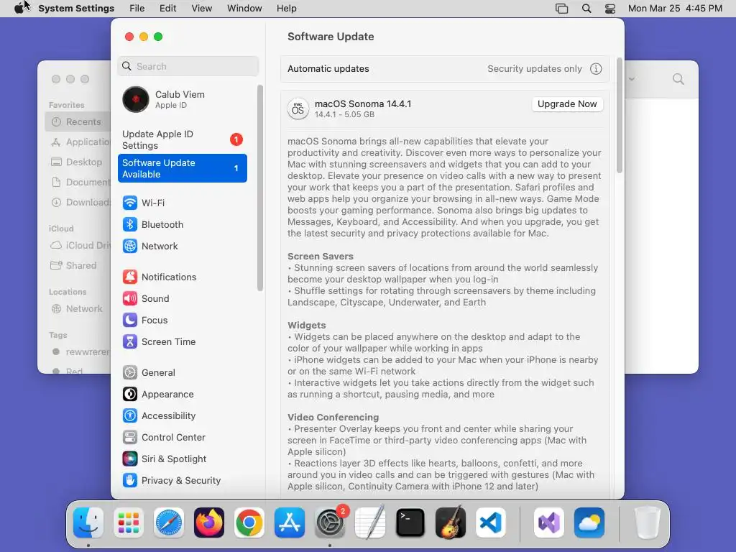736x552 pixels.
Task: Click the 'Screen Savers' heading text
Action: point(320,257)
